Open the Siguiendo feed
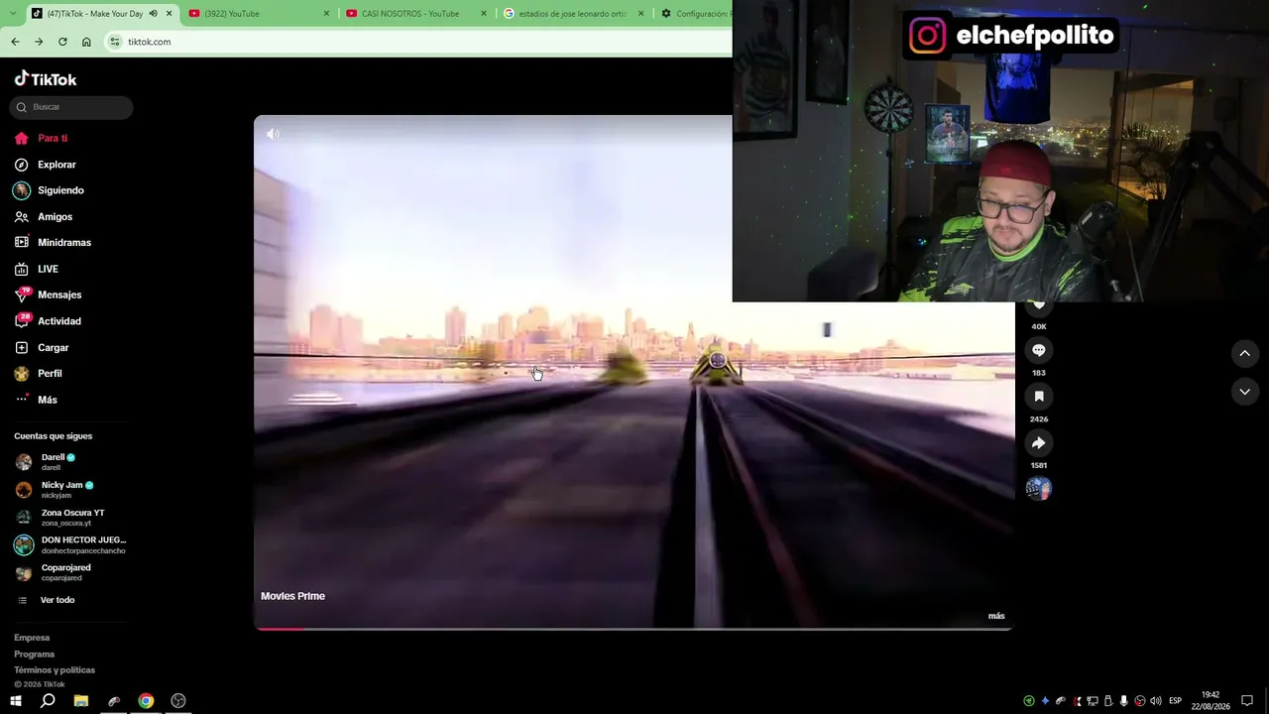 pos(50,190)
